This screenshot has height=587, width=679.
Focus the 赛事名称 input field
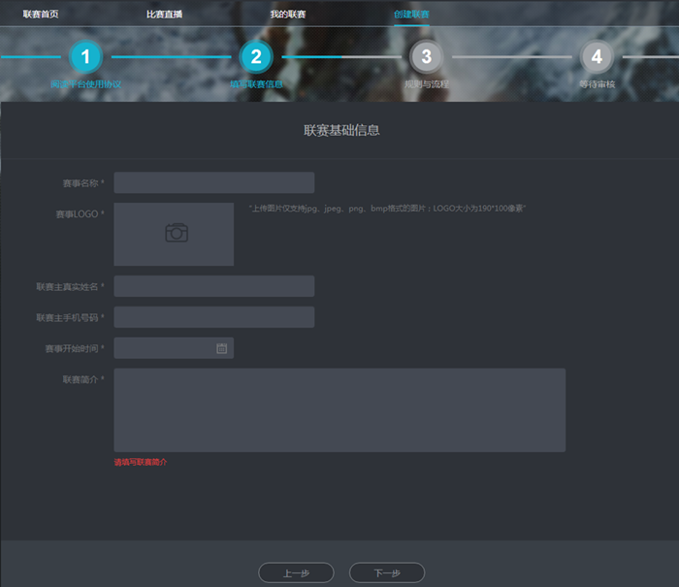[213, 182]
